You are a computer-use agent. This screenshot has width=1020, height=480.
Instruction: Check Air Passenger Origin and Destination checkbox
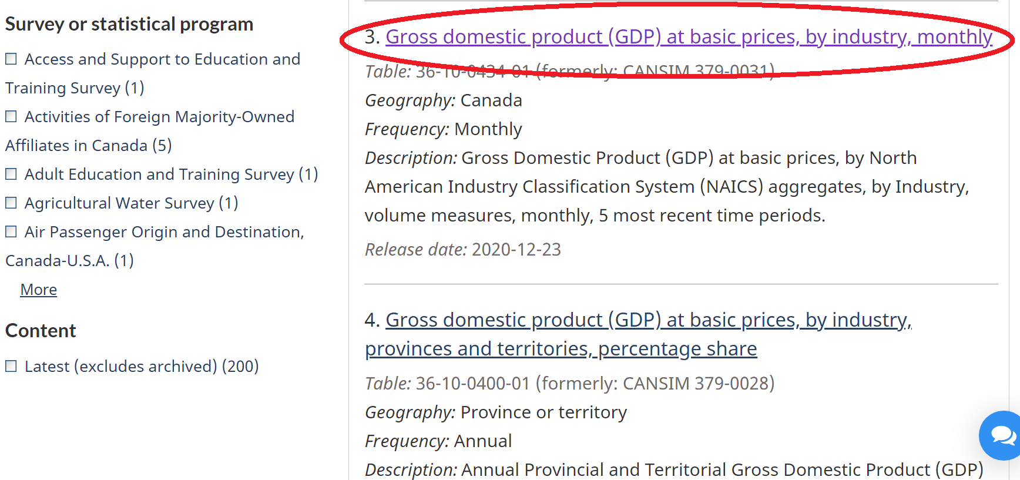coord(11,231)
